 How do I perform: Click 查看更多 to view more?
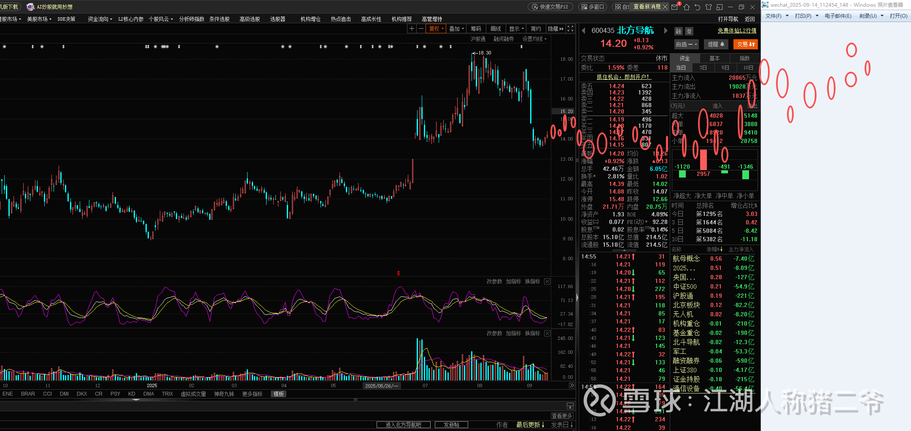(x=562, y=416)
